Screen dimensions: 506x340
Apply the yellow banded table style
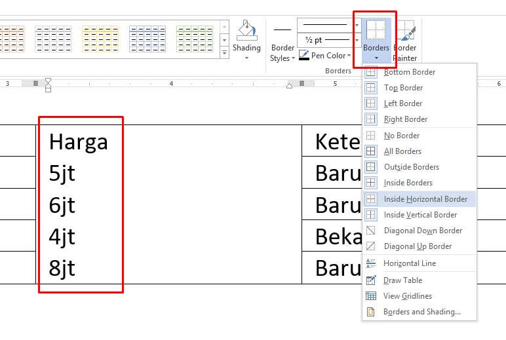(100, 39)
